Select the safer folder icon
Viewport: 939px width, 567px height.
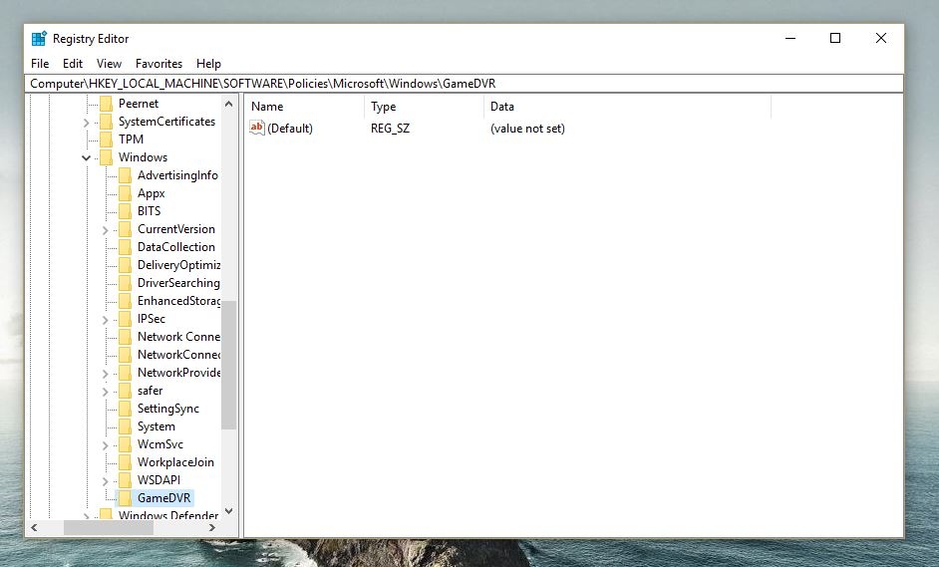point(126,391)
